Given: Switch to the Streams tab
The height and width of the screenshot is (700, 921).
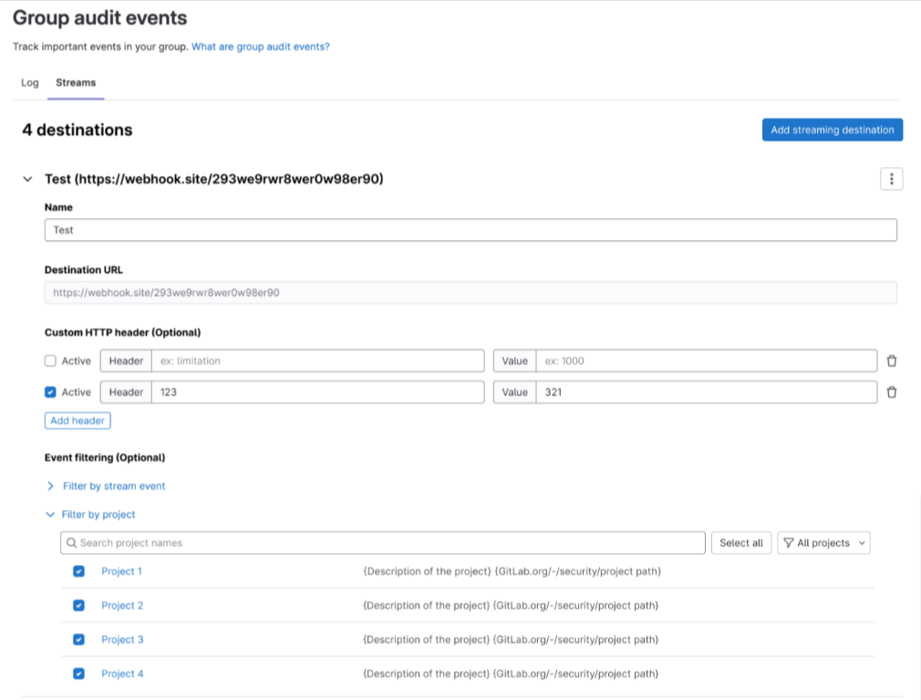Looking at the screenshot, I should (x=75, y=82).
